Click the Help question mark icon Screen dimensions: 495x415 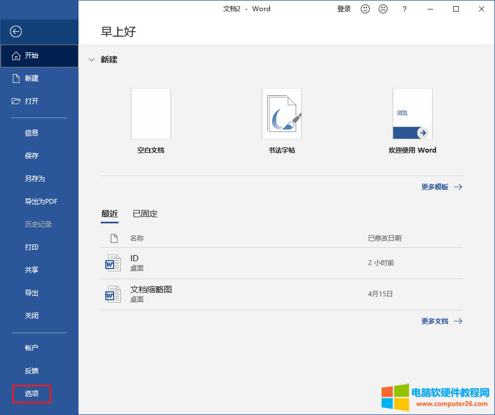(404, 9)
